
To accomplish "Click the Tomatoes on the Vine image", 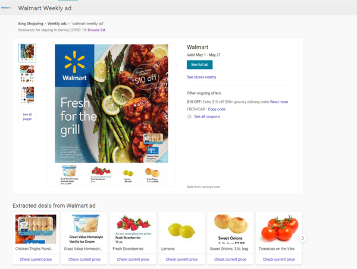I will click(278, 230).
